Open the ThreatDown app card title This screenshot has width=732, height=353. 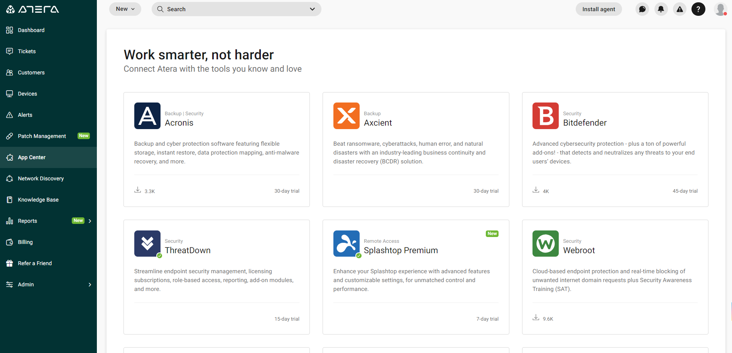[188, 250]
